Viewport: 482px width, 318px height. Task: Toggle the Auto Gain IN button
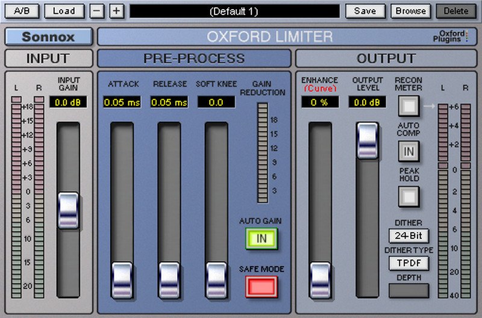coord(261,238)
